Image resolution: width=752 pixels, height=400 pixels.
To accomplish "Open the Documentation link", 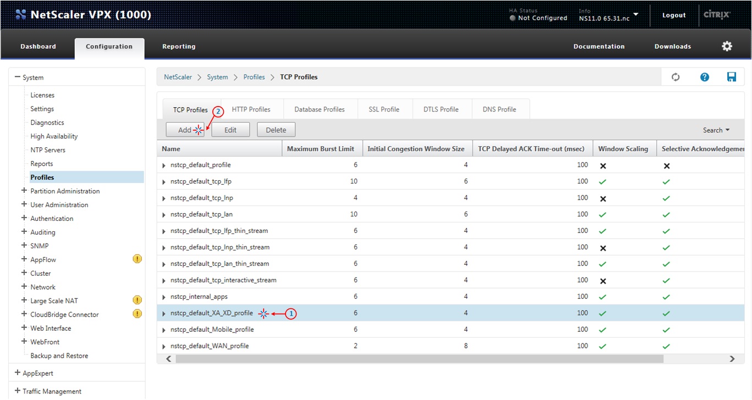I will (599, 47).
